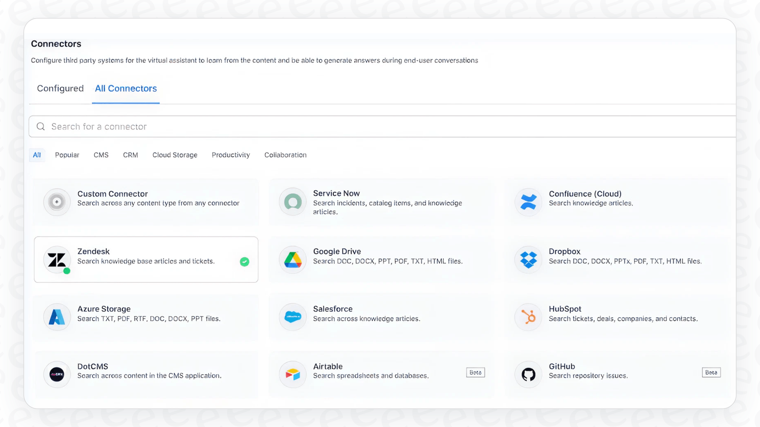This screenshot has height=427, width=760.
Task: Select the Popular filter chip
Action: coord(66,155)
